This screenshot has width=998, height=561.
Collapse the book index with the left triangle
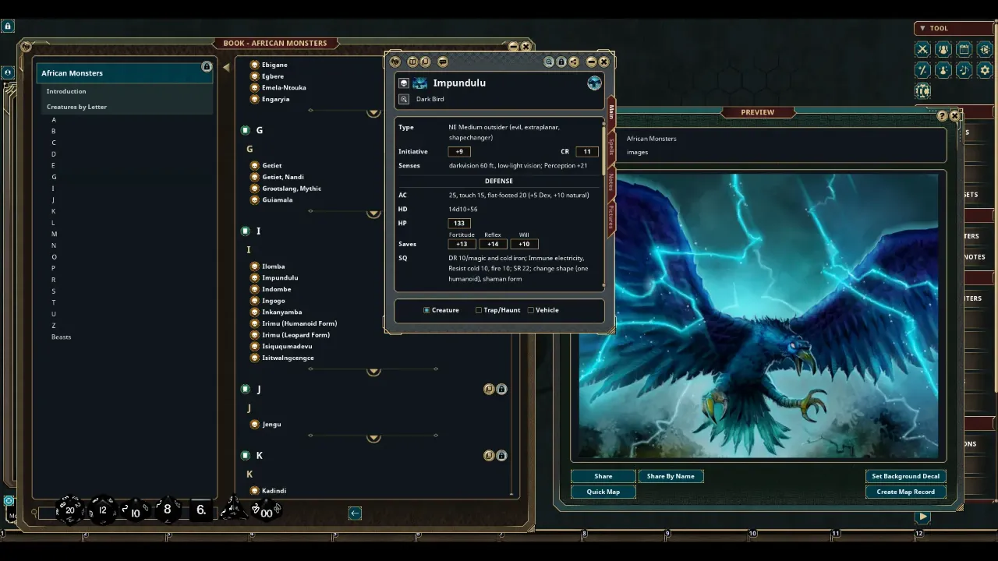tap(226, 67)
